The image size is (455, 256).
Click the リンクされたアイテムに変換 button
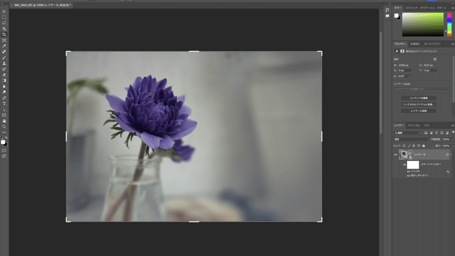click(x=419, y=105)
